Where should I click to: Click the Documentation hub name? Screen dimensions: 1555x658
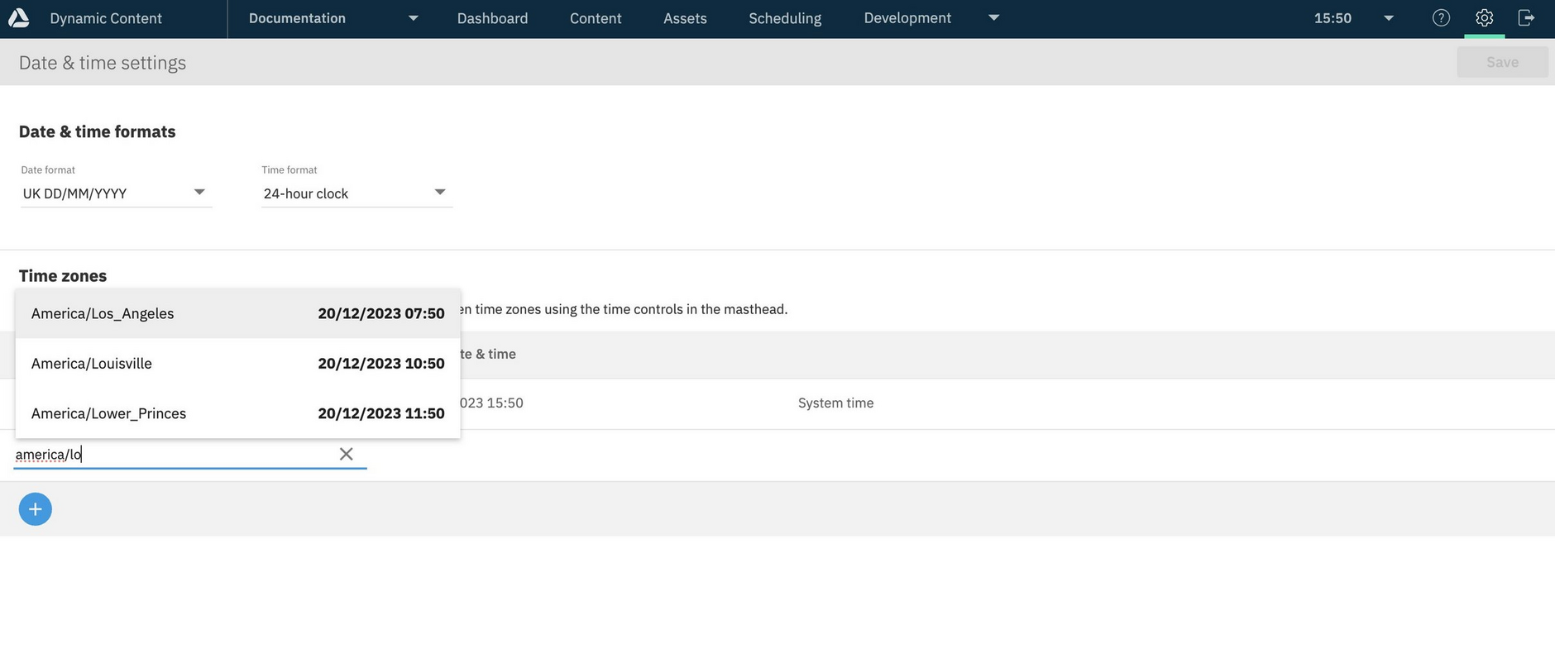point(297,17)
